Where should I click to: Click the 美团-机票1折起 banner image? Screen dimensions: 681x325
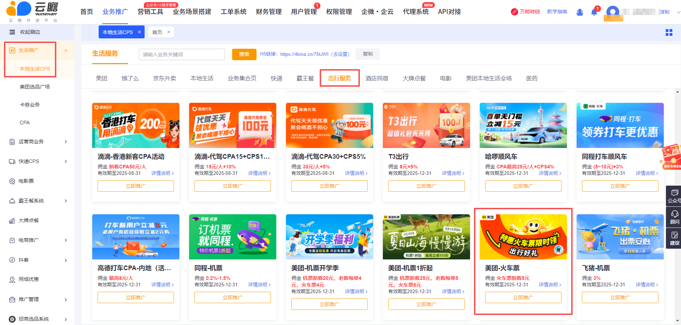(426, 237)
